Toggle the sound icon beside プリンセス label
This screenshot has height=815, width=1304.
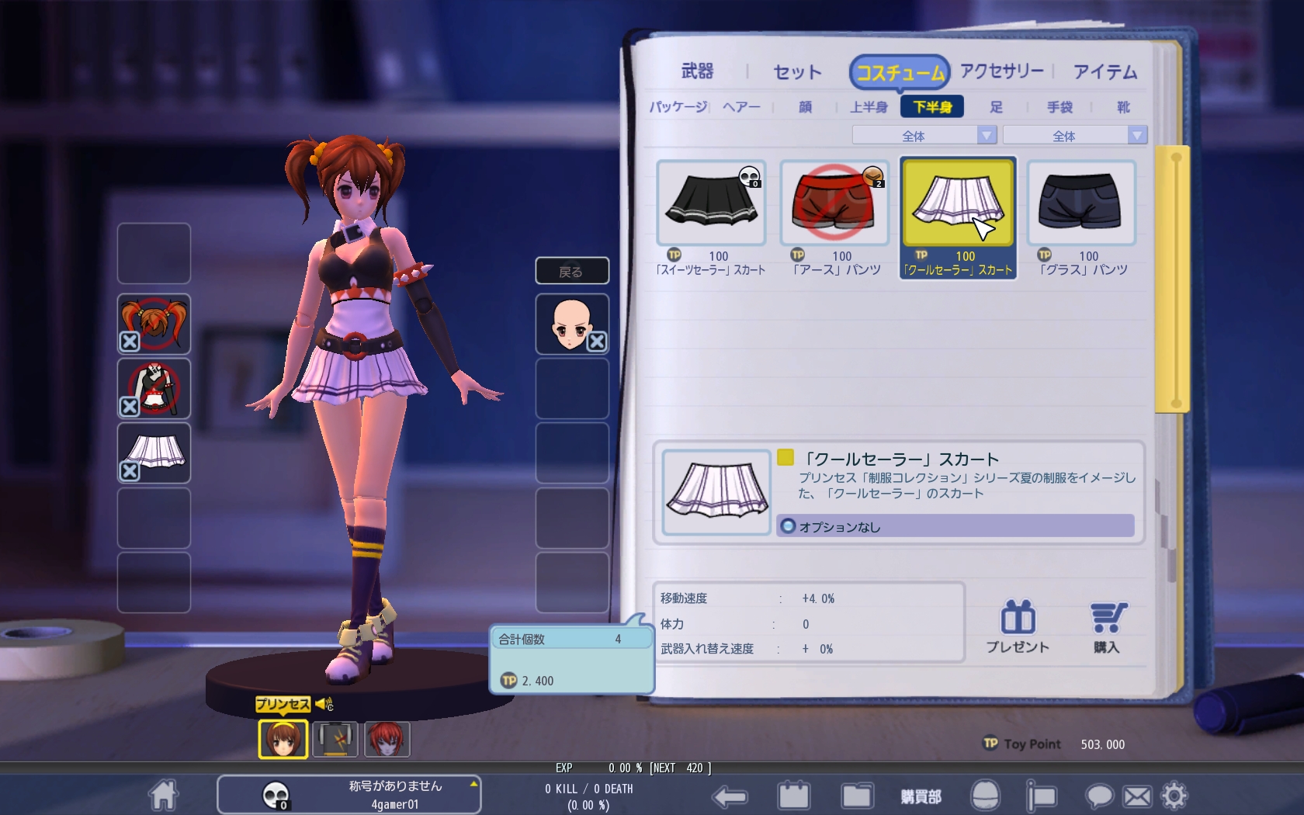[x=324, y=704]
